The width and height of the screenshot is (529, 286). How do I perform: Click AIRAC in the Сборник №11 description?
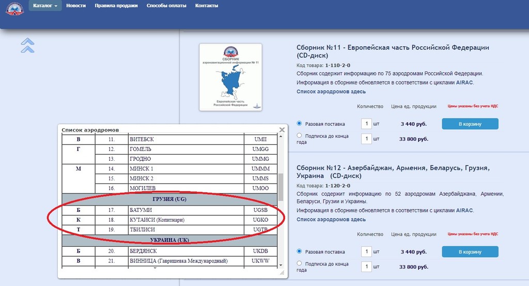tap(464, 82)
